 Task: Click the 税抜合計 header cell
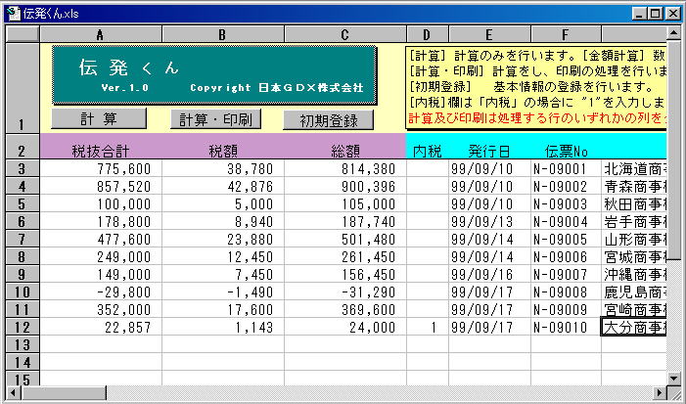tap(101, 151)
